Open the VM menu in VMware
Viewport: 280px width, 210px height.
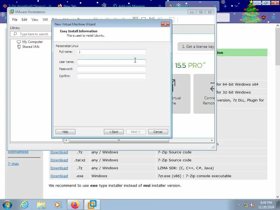pyautogui.click(x=45, y=20)
